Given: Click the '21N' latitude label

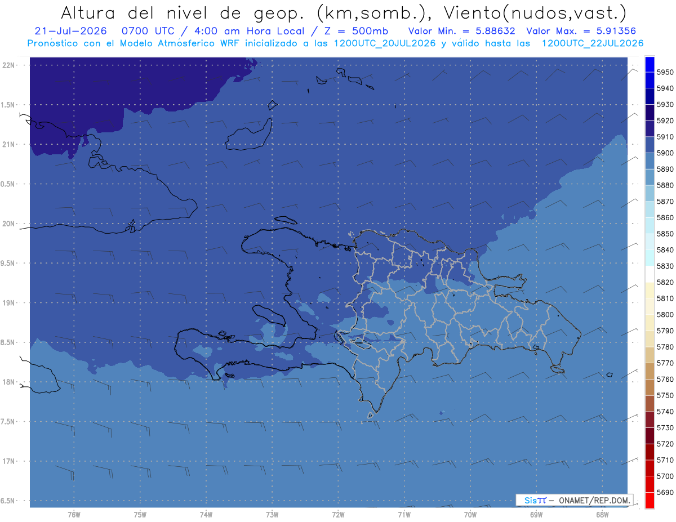Looking at the screenshot, I should pos(8,144).
